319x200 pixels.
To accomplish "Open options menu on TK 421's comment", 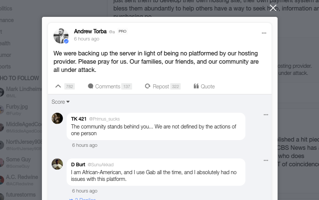I will pos(266,115).
